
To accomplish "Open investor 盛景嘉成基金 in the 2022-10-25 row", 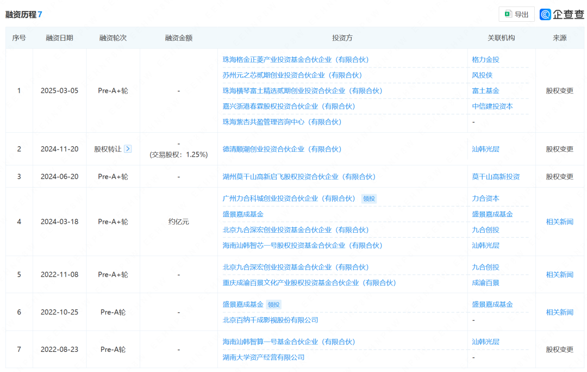I will [x=243, y=305].
